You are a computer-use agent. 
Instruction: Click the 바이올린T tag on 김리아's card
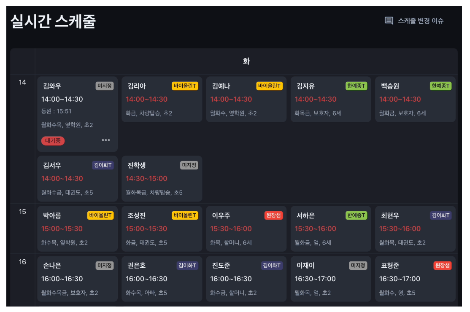(185, 86)
